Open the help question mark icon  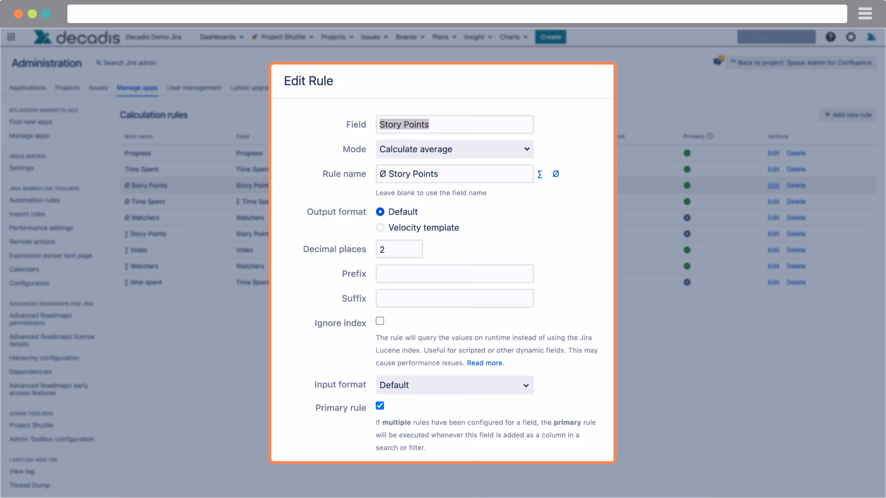(831, 37)
